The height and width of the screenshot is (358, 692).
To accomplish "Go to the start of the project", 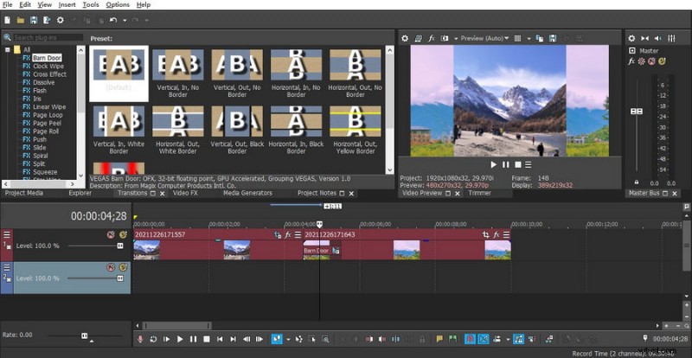I will (220, 339).
